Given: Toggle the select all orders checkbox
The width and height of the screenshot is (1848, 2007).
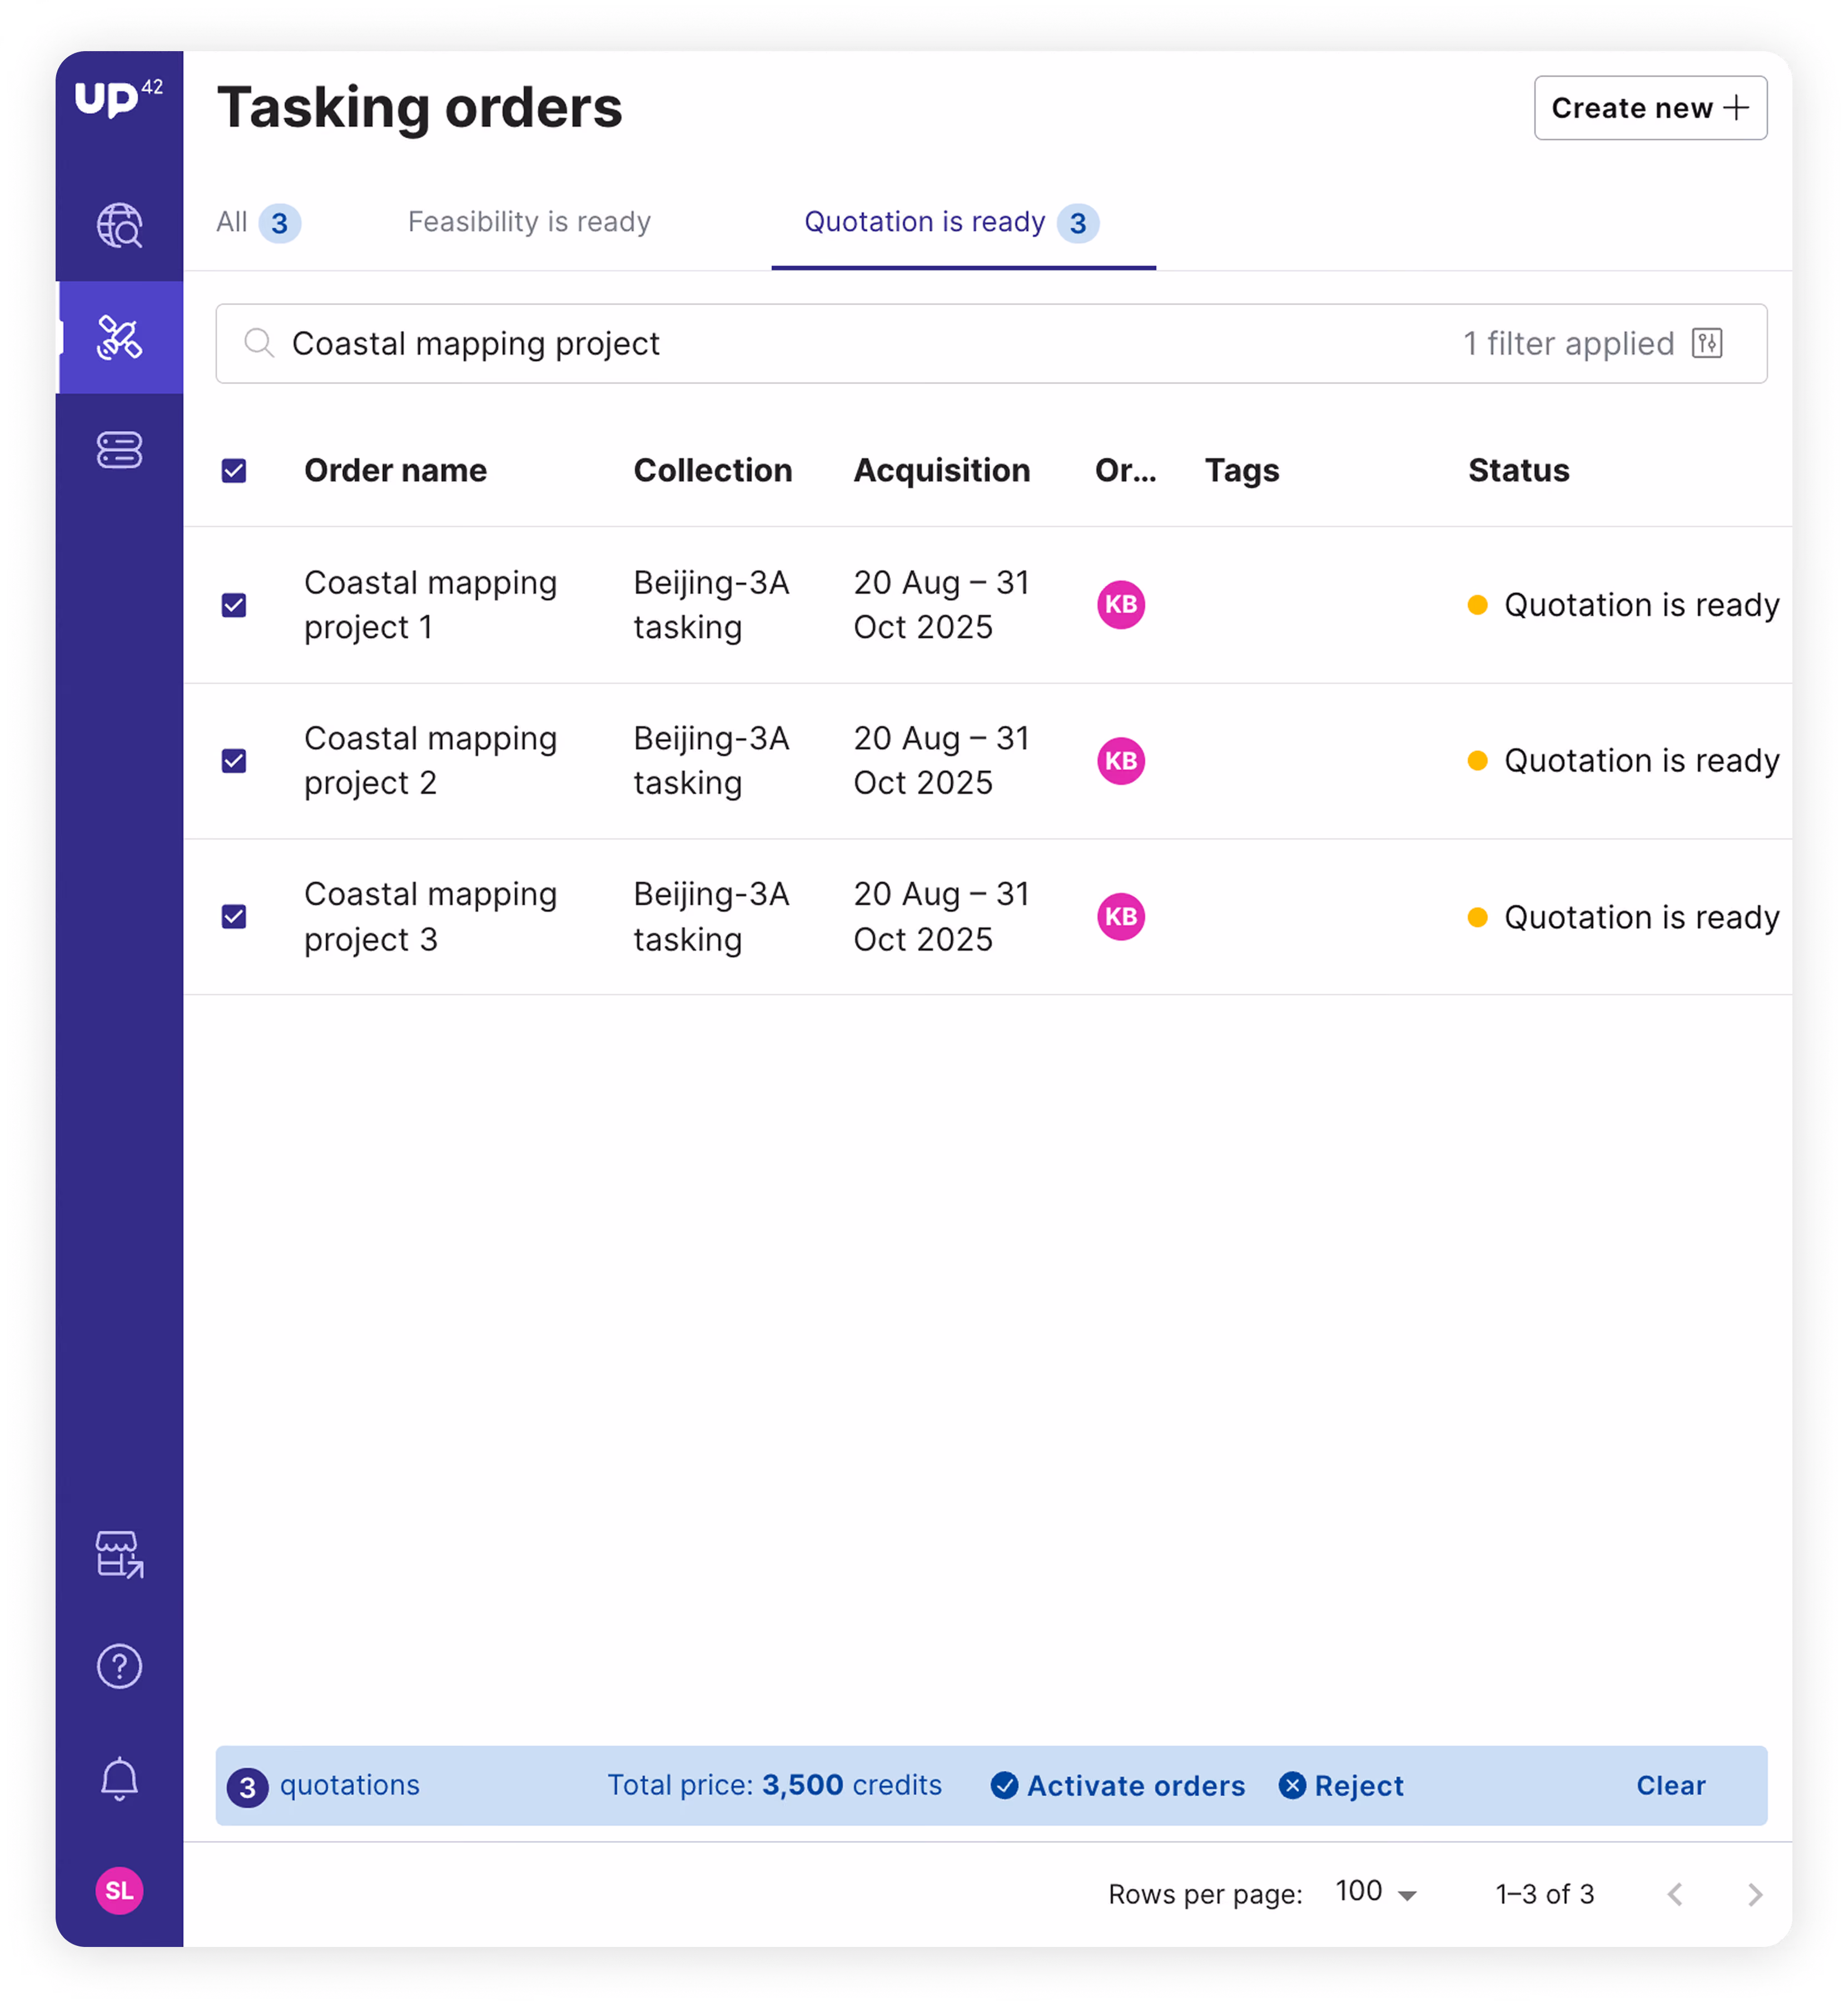Looking at the screenshot, I should coord(234,471).
